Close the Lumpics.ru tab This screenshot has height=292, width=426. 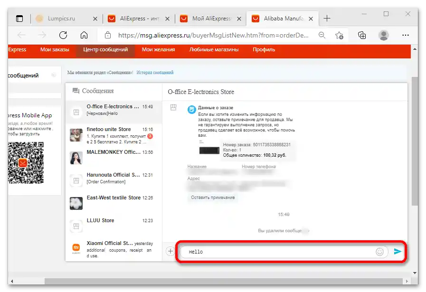[x=95, y=19]
